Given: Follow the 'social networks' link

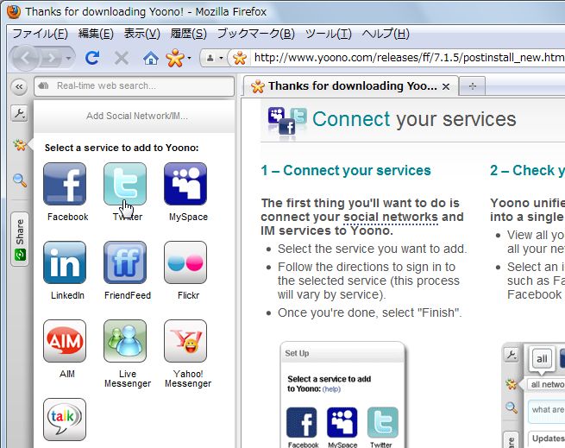Looking at the screenshot, I should (x=391, y=218).
